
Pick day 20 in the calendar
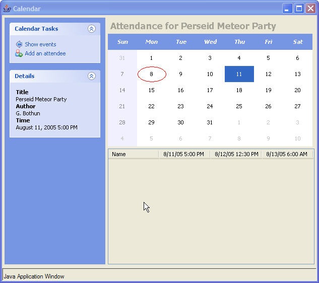click(298, 90)
